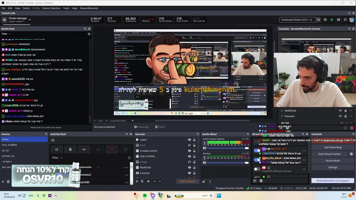Open the Audio Mixer three-dot menu
This screenshot has height=200, width=356.
point(210,182)
